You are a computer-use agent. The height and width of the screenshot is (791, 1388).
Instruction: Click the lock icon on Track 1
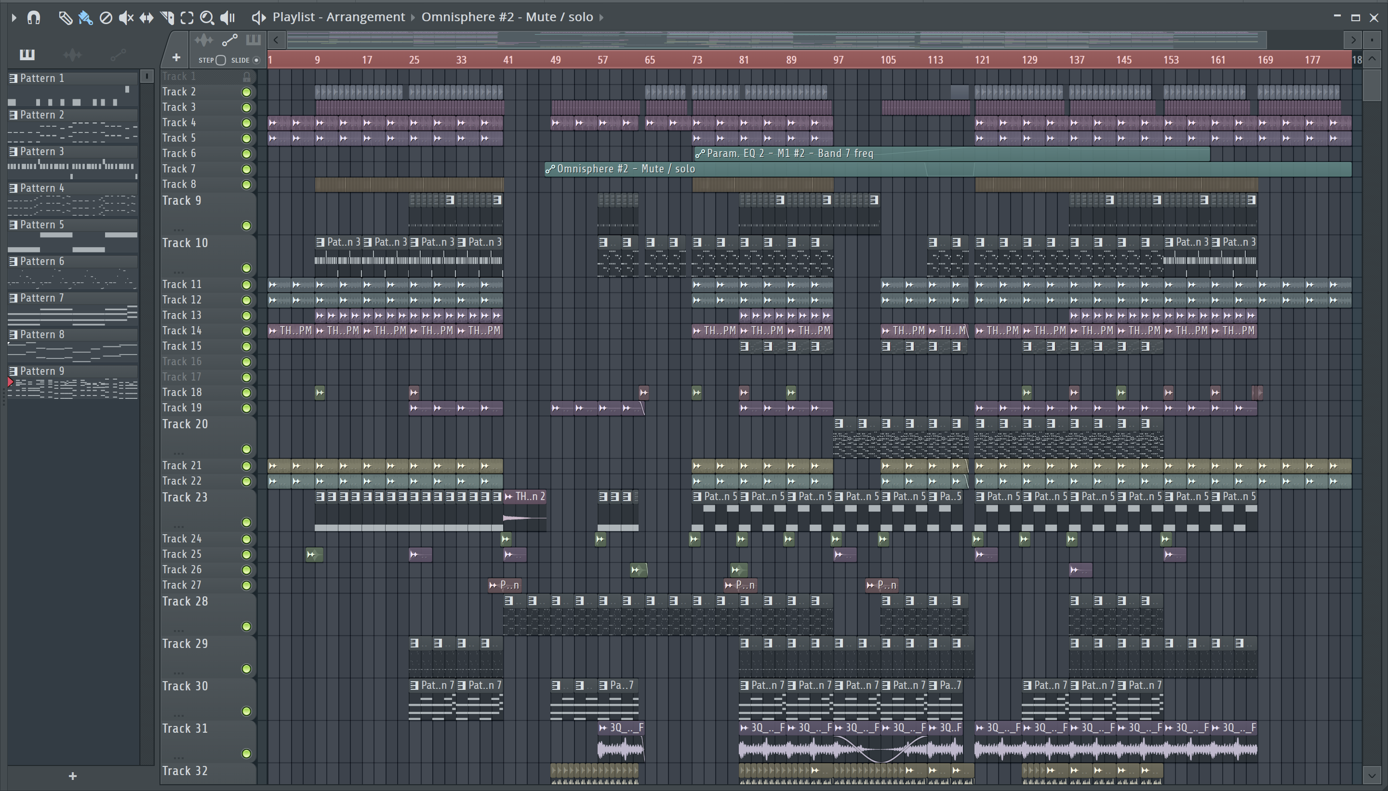point(247,77)
